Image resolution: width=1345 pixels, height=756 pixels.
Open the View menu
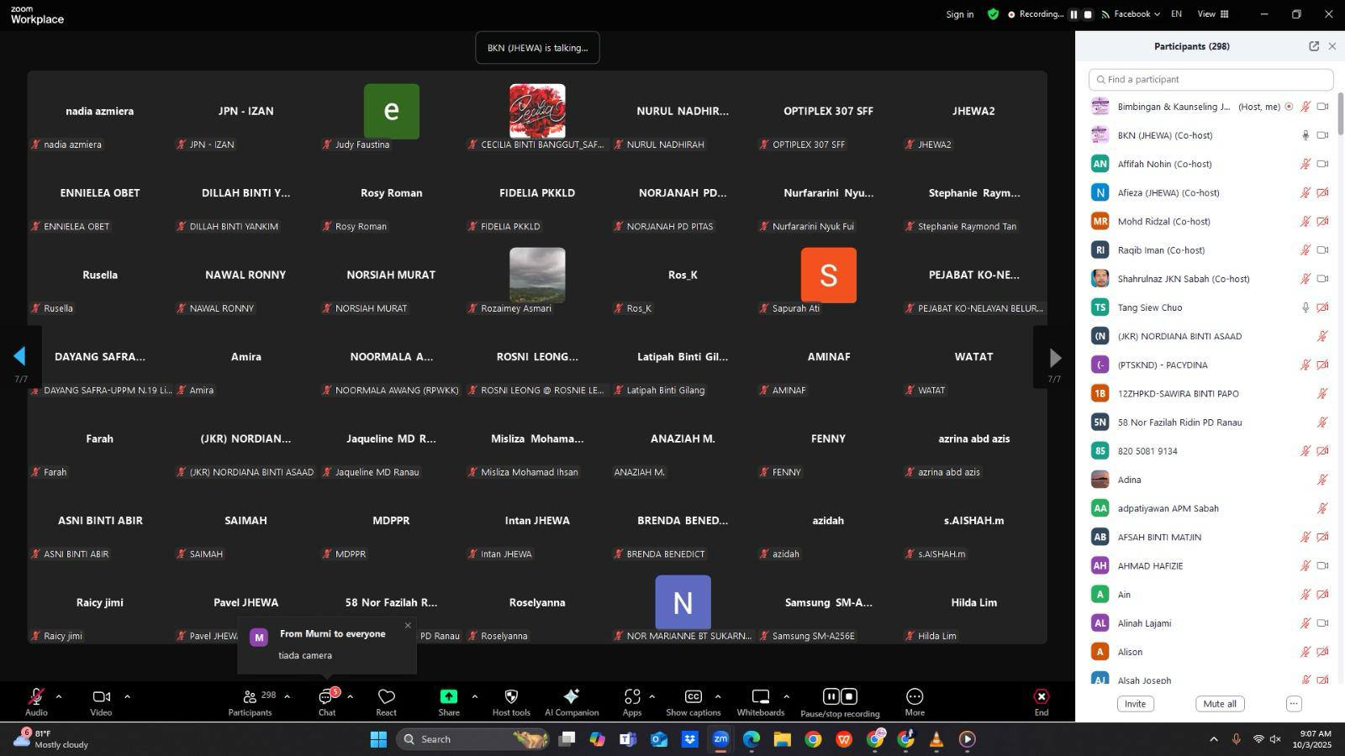tap(1212, 14)
